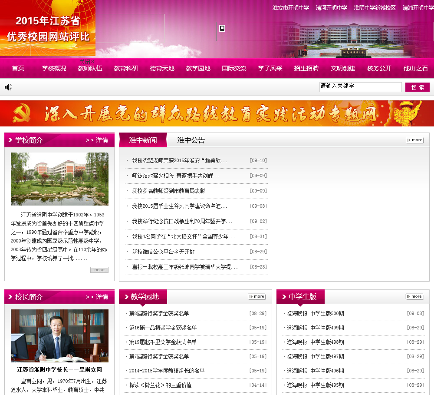Click the more button in news panel
This screenshot has width=434, height=395.
click(414, 140)
